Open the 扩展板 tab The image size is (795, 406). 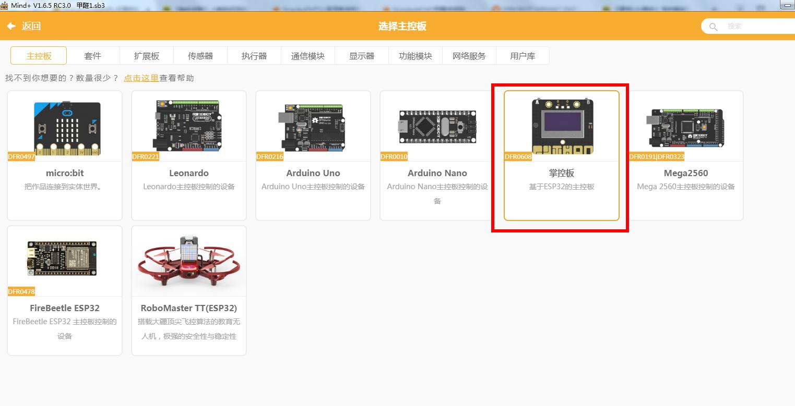147,56
